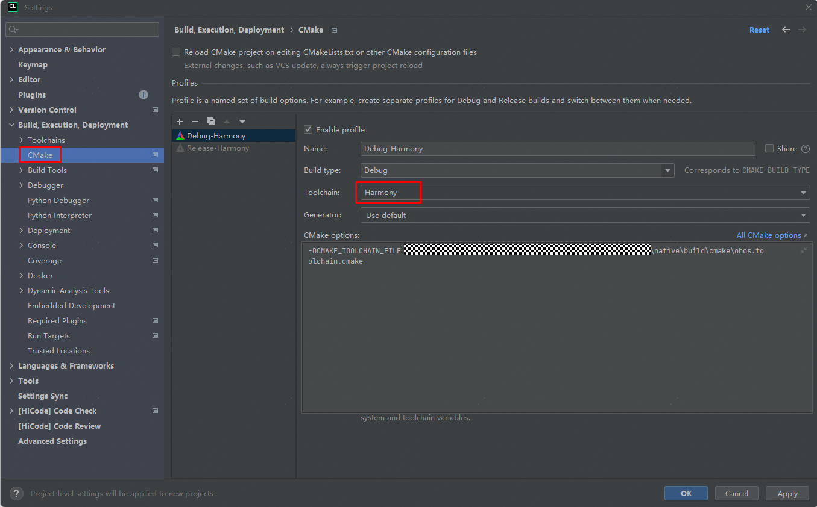Expand the CMake options text field
This screenshot has height=507, width=817.
pyautogui.click(x=804, y=250)
